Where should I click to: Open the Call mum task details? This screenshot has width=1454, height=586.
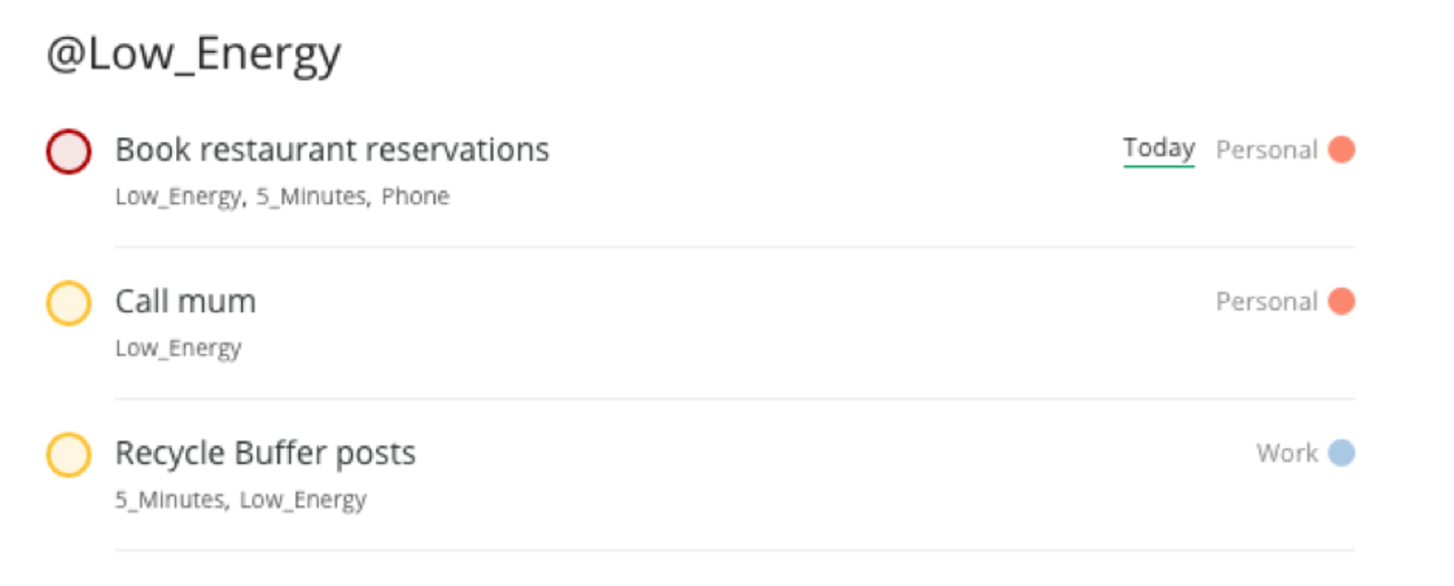[x=185, y=301]
